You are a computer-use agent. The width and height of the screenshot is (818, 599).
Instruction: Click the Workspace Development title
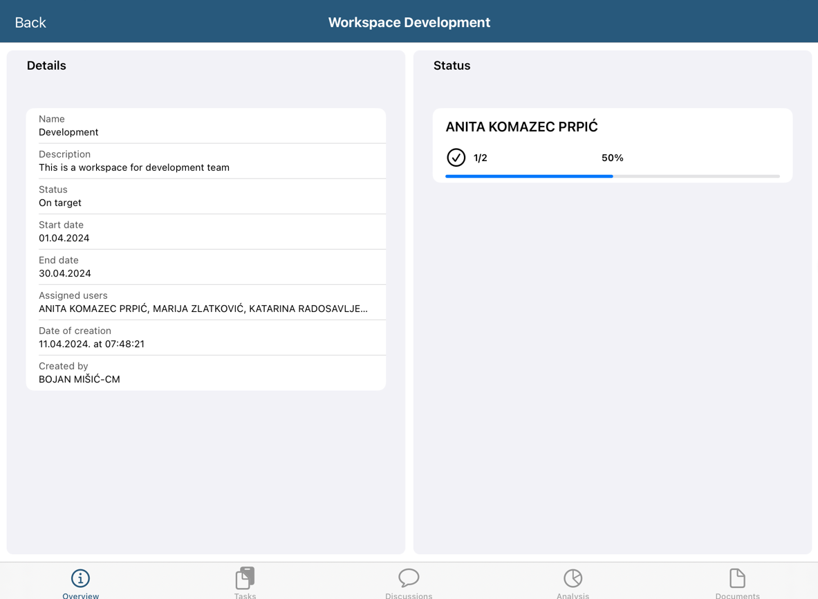click(x=409, y=22)
